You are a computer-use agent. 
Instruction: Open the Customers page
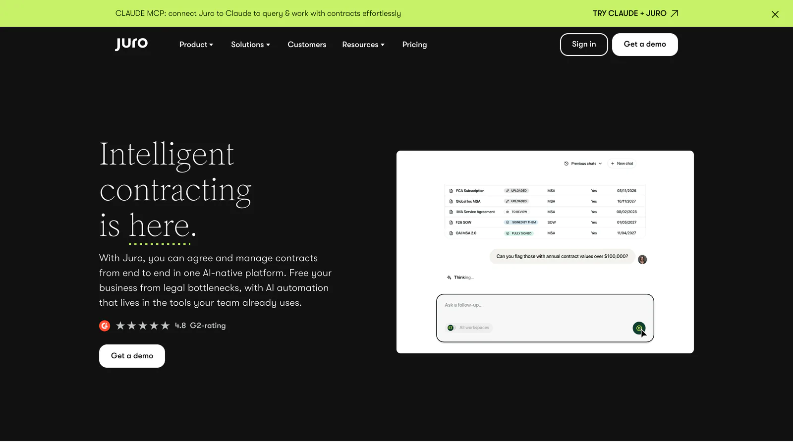(x=307, y=45)
